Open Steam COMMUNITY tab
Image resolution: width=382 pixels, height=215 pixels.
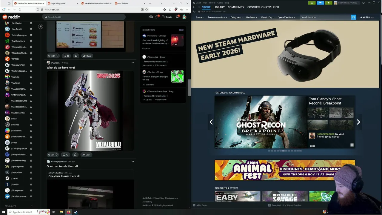click(236, 7)
